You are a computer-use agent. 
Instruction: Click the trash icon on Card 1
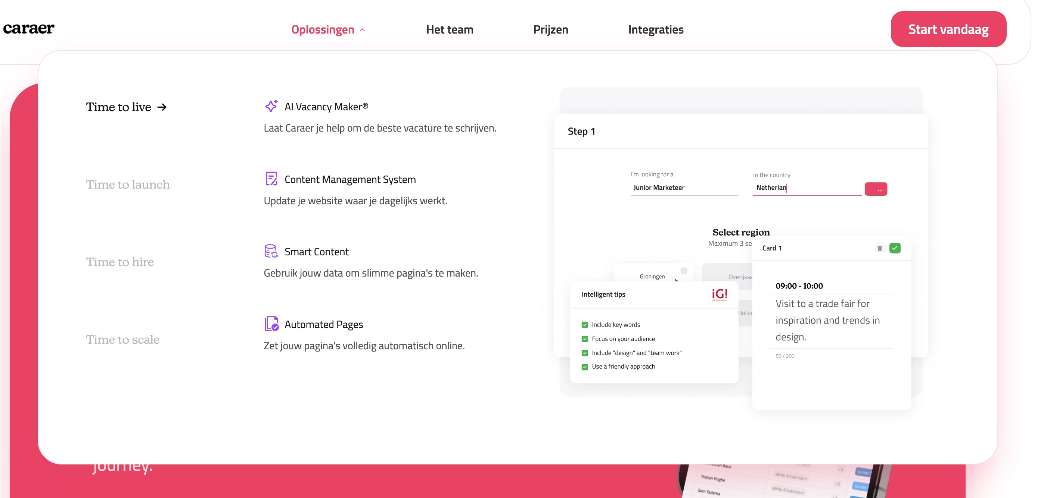click(x=879, y=248)
